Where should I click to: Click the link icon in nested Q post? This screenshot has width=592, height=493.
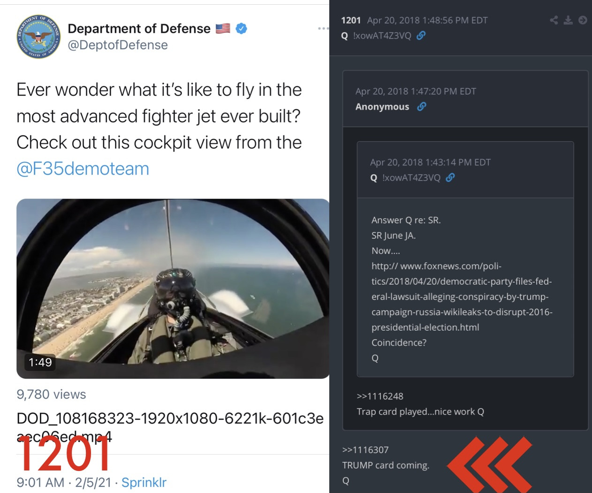tap(450, 177)
